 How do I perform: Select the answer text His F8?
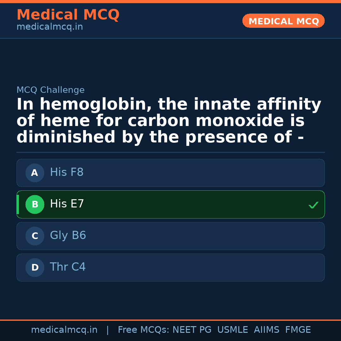tap(67, 172)
